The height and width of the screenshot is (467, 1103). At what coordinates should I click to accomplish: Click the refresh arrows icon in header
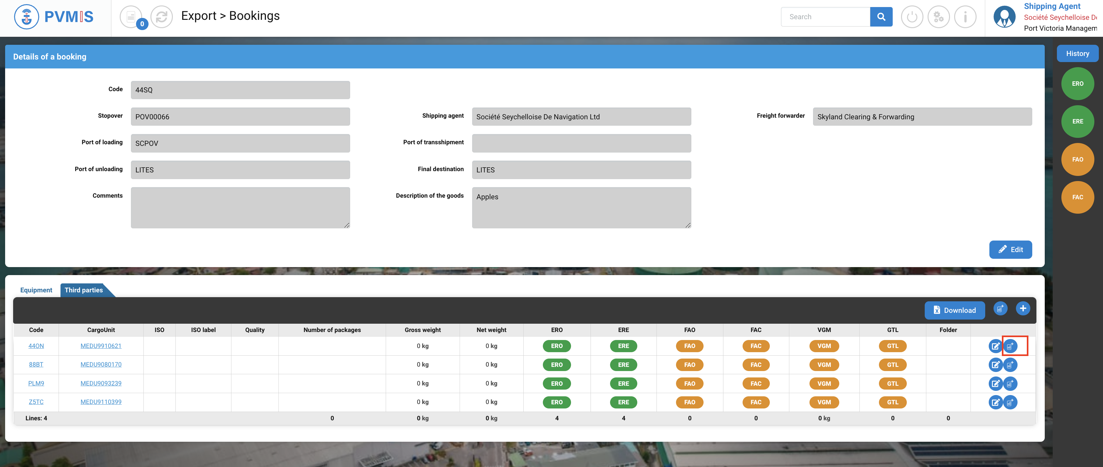161,17
